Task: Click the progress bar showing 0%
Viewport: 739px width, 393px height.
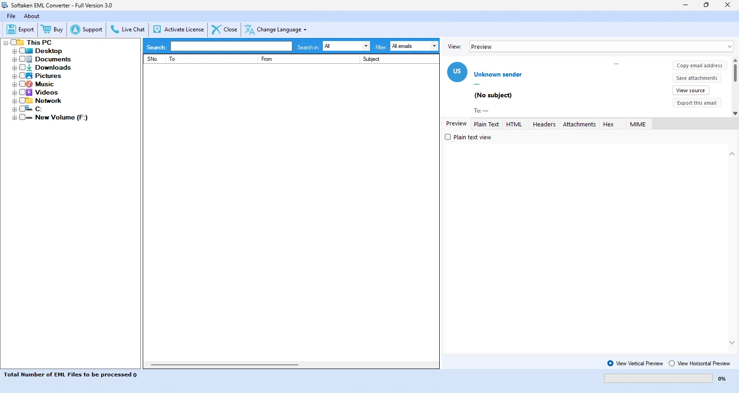Action: coord(658,378)
